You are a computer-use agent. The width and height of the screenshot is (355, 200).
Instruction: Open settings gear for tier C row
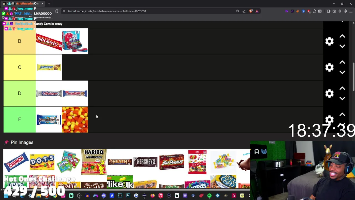329,67
